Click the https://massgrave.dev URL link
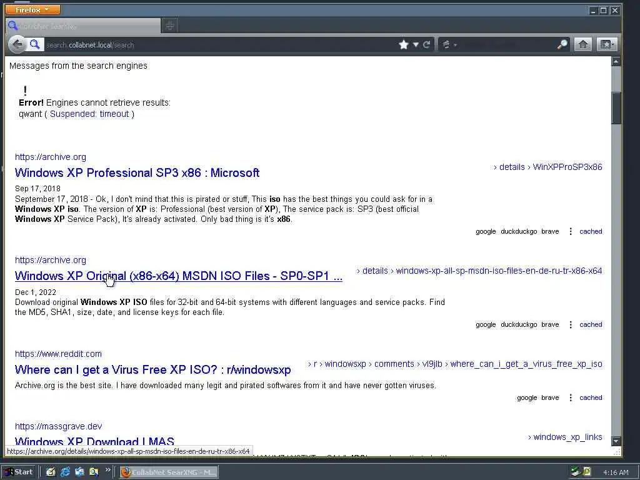640x480 pixels. pyautogui.click(x=58, y=426)
